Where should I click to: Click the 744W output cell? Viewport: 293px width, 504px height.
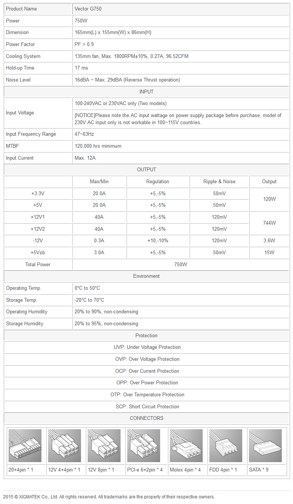269,223
